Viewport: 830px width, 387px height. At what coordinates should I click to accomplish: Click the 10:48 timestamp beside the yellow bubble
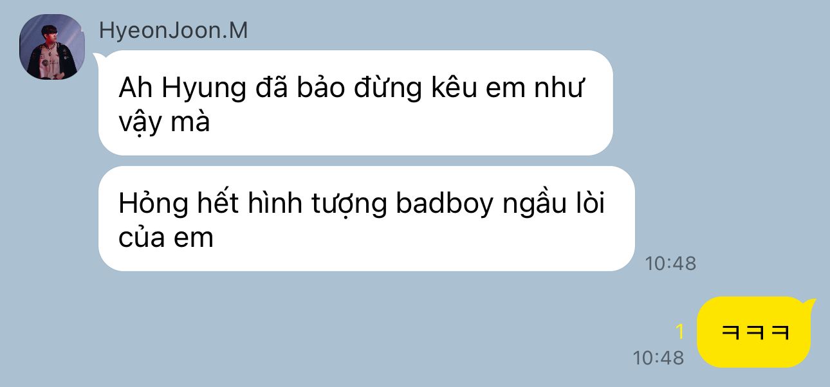[658, 357]
